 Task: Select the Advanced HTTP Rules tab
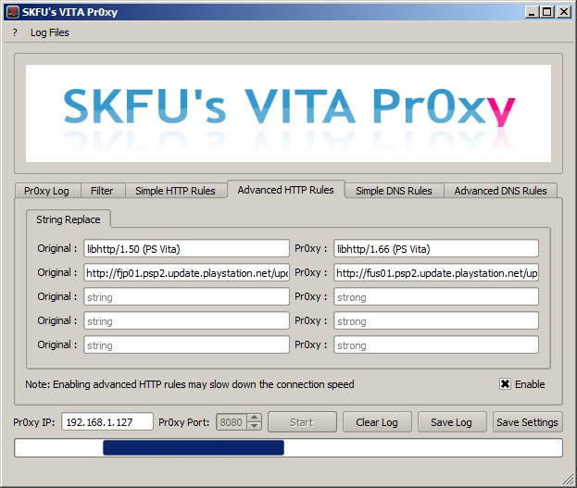(286, 190)
